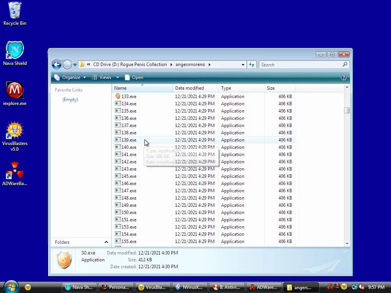
Task: Select file name 147.exe
Action: (129, 191)
